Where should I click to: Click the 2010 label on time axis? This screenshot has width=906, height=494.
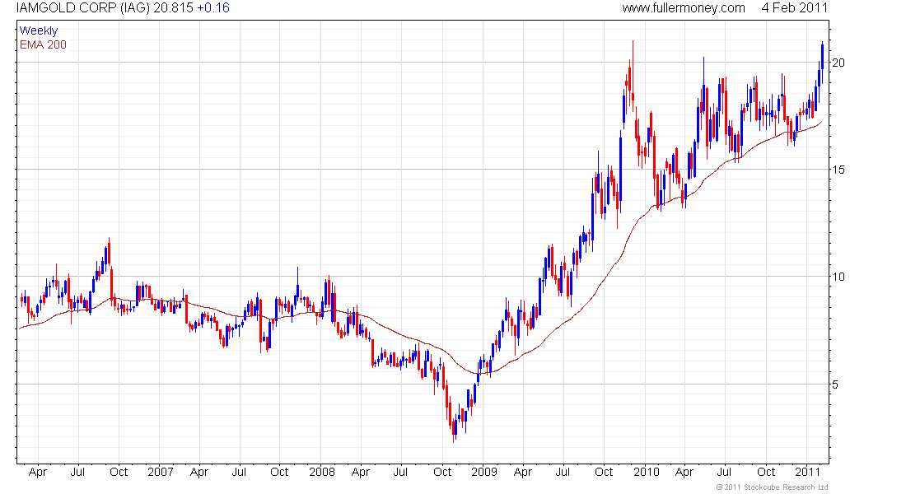[646, 473]
